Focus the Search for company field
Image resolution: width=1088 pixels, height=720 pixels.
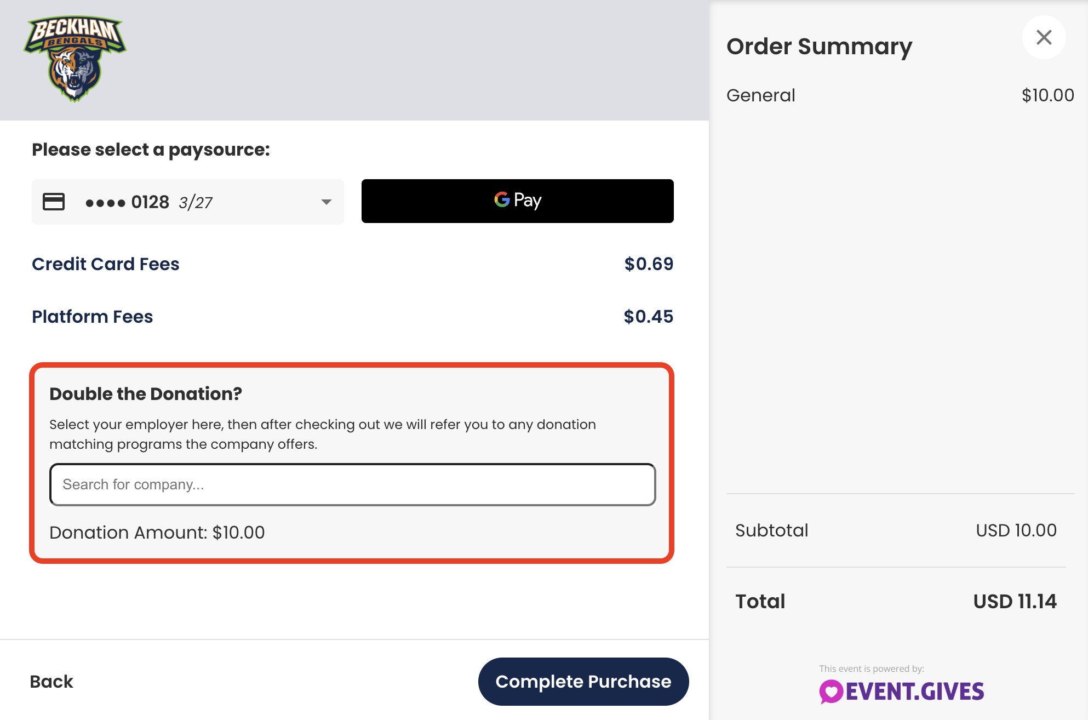(x=352, y=484)
